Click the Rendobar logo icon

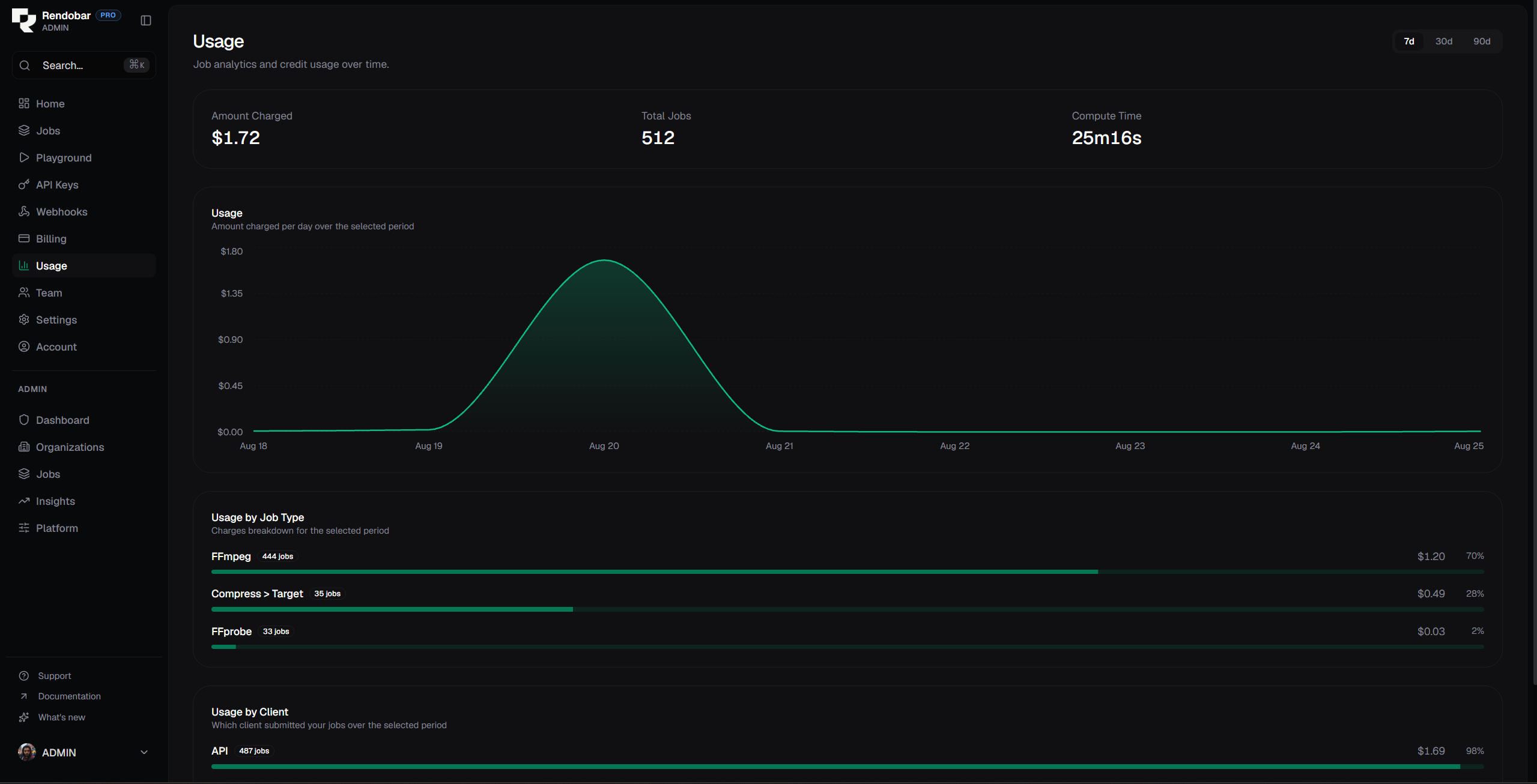[x=24, y=20]
